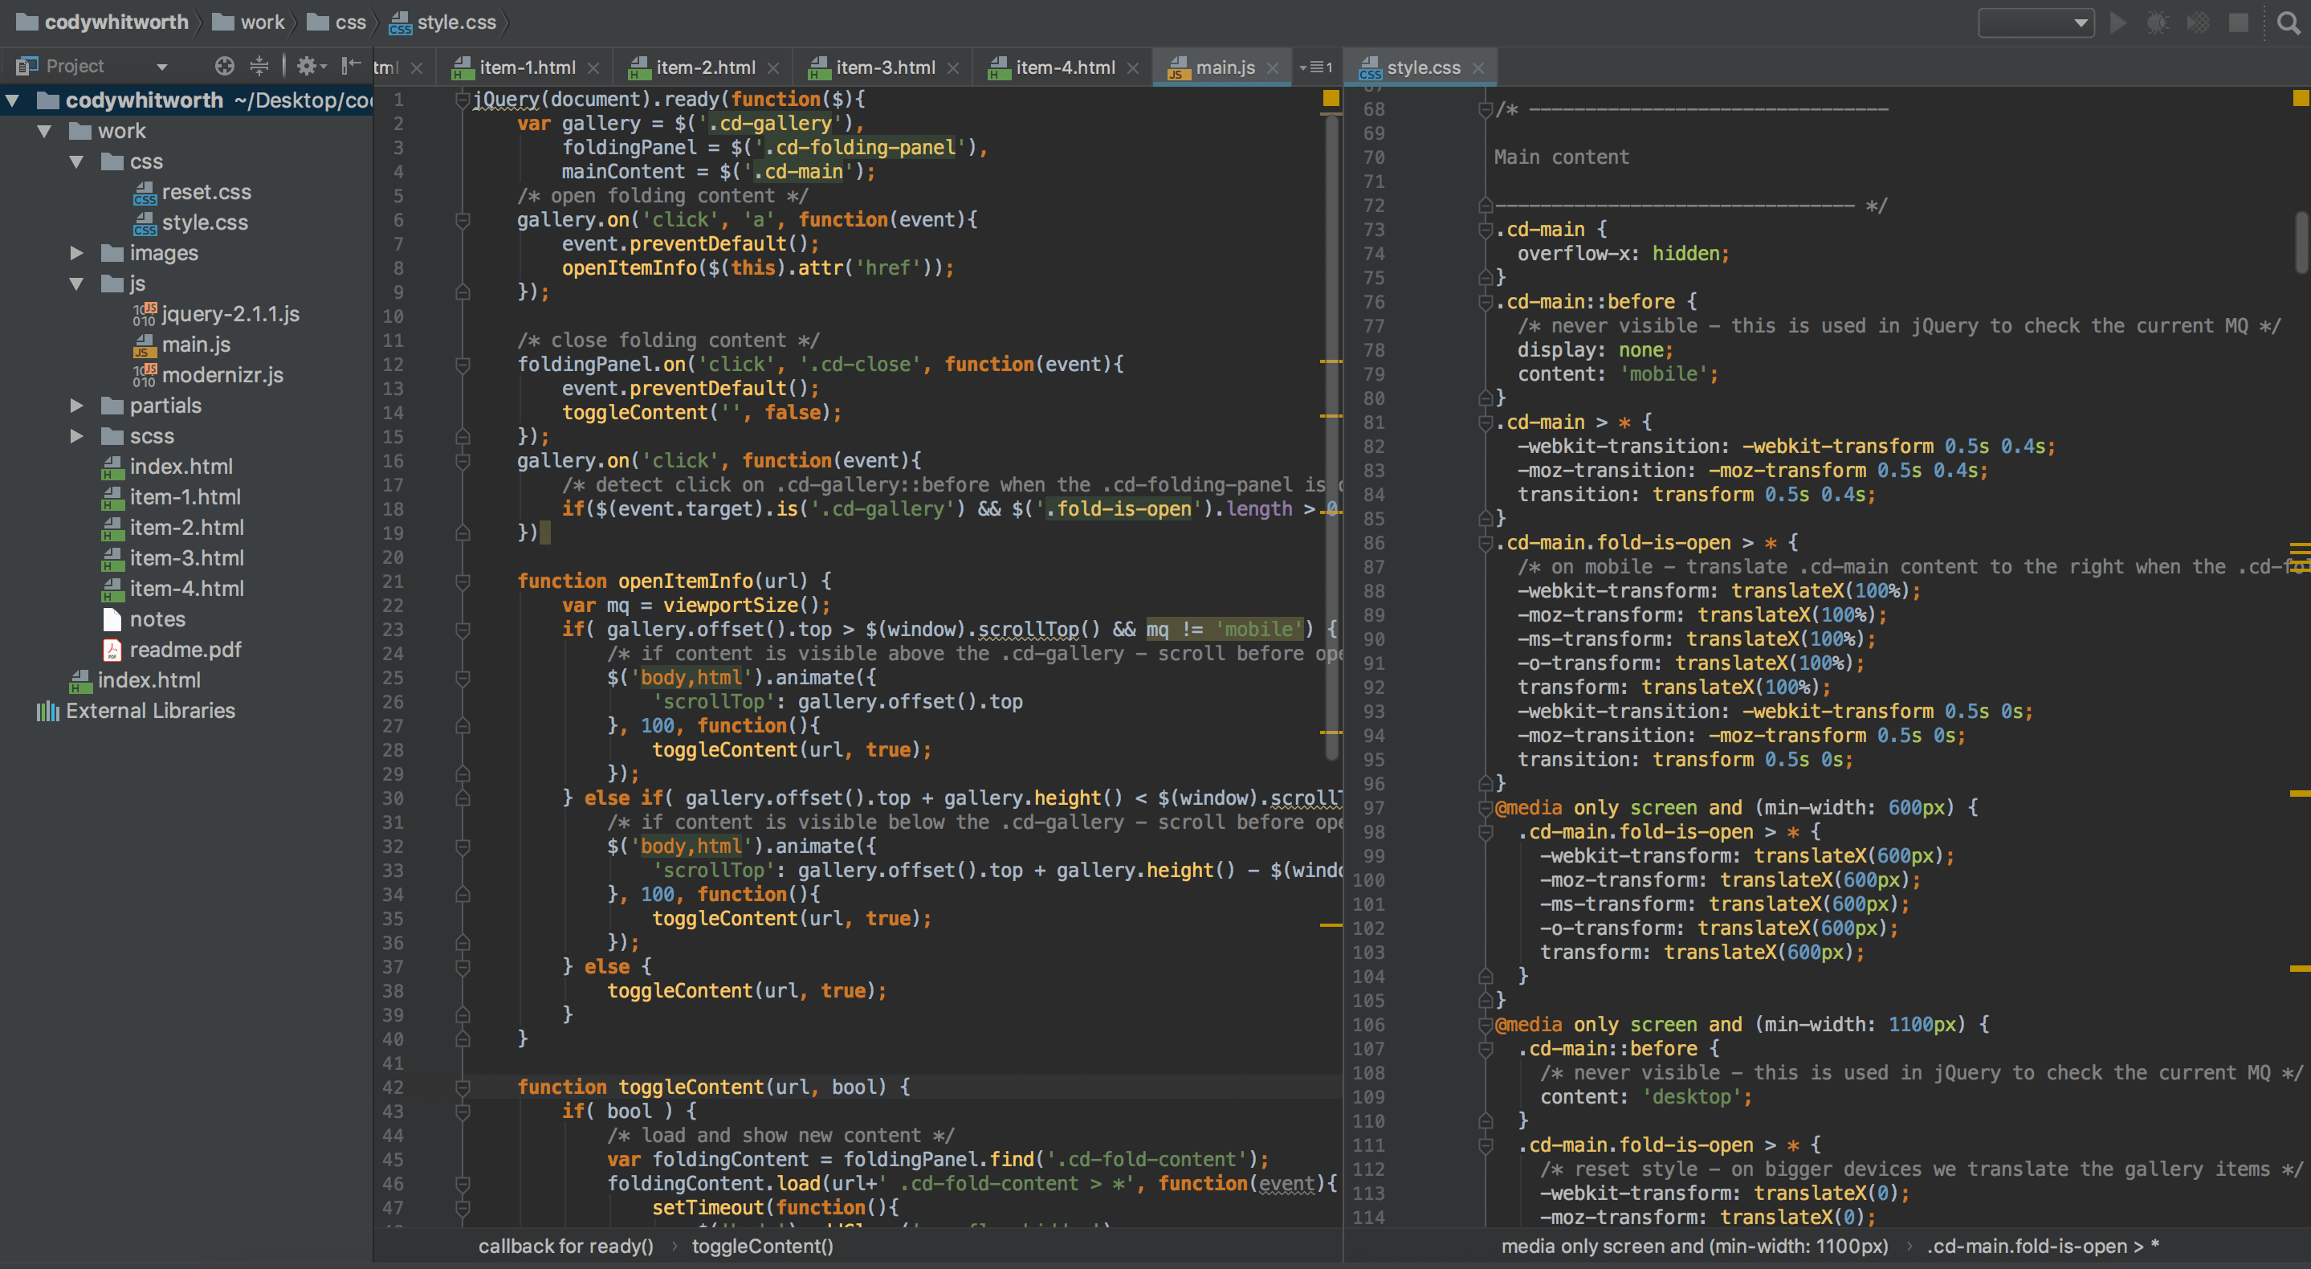The image size is (2311, 1269).
Task: Open run configuration dropdown
Action: point(2036,22)
